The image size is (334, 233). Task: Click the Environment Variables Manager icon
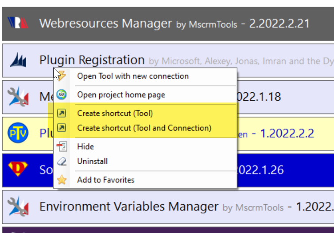[18, 206]
